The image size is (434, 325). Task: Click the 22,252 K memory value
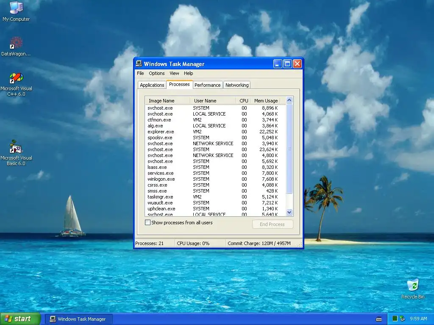tap(268, 132)
